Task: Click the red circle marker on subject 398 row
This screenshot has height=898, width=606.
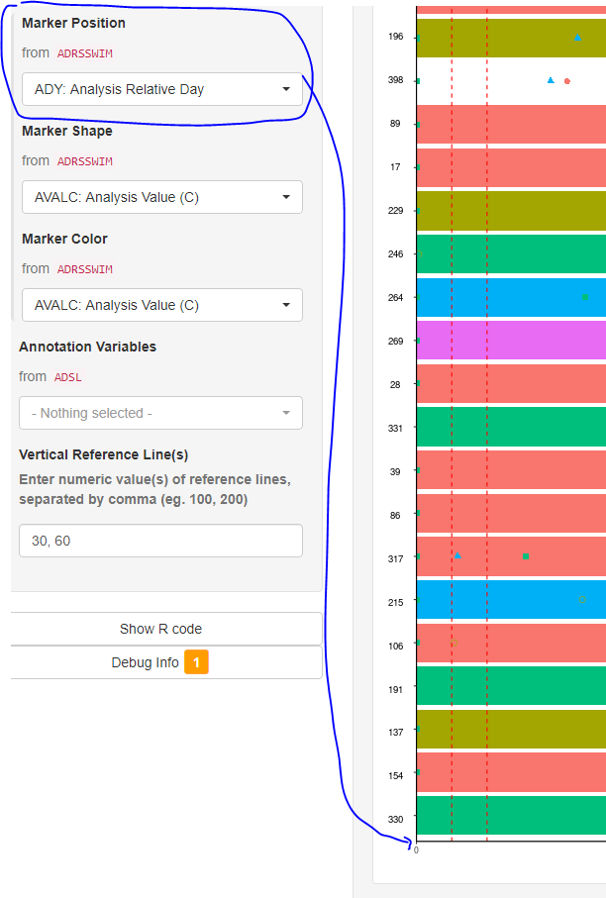Action: point(566,81)
